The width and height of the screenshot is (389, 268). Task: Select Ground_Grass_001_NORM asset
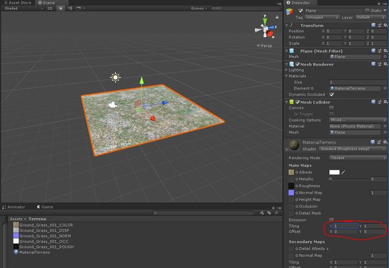[x=42, y=236]
